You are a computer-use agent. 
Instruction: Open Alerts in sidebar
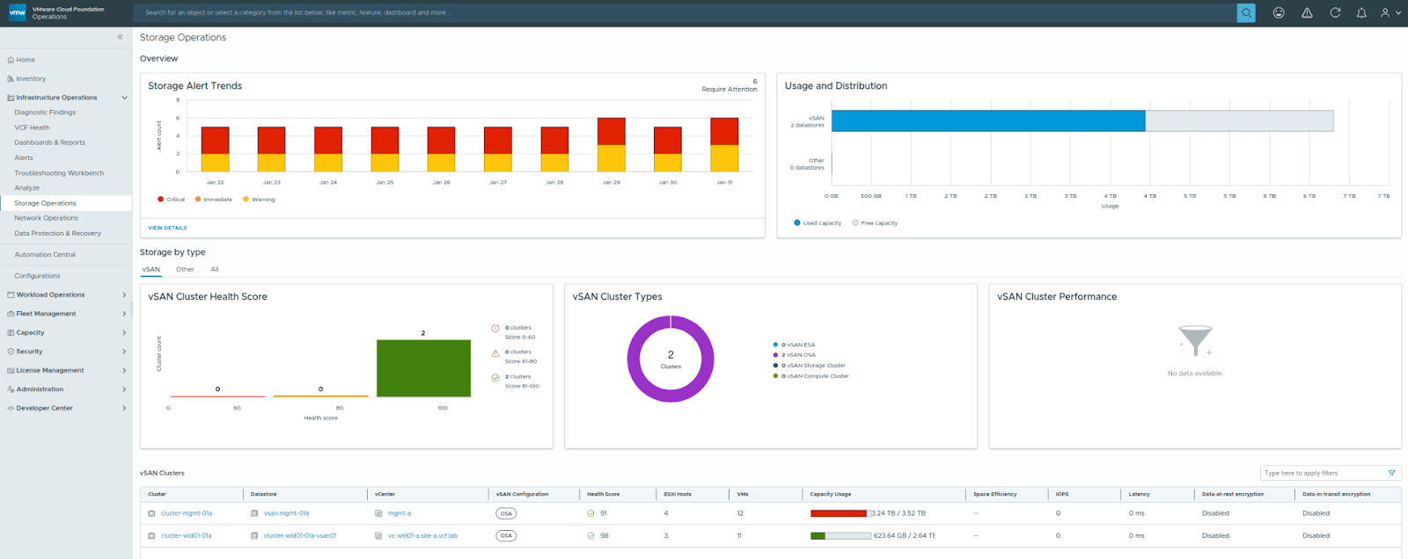[24, 158]
